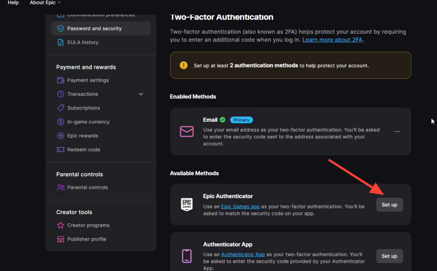This screenshot has height=271, width=437.
Task: Click the Epic rewards icon
Action: click(x=61, y=135)
